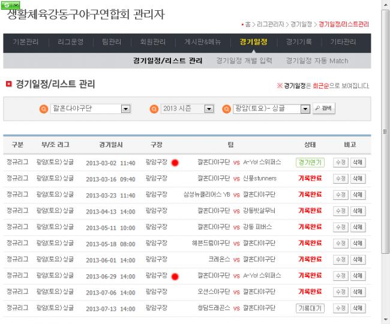Open the 팀관리 menu
390x324 pixels.
112,42
